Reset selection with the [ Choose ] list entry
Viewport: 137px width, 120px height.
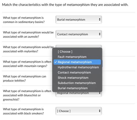pos(65,52)
